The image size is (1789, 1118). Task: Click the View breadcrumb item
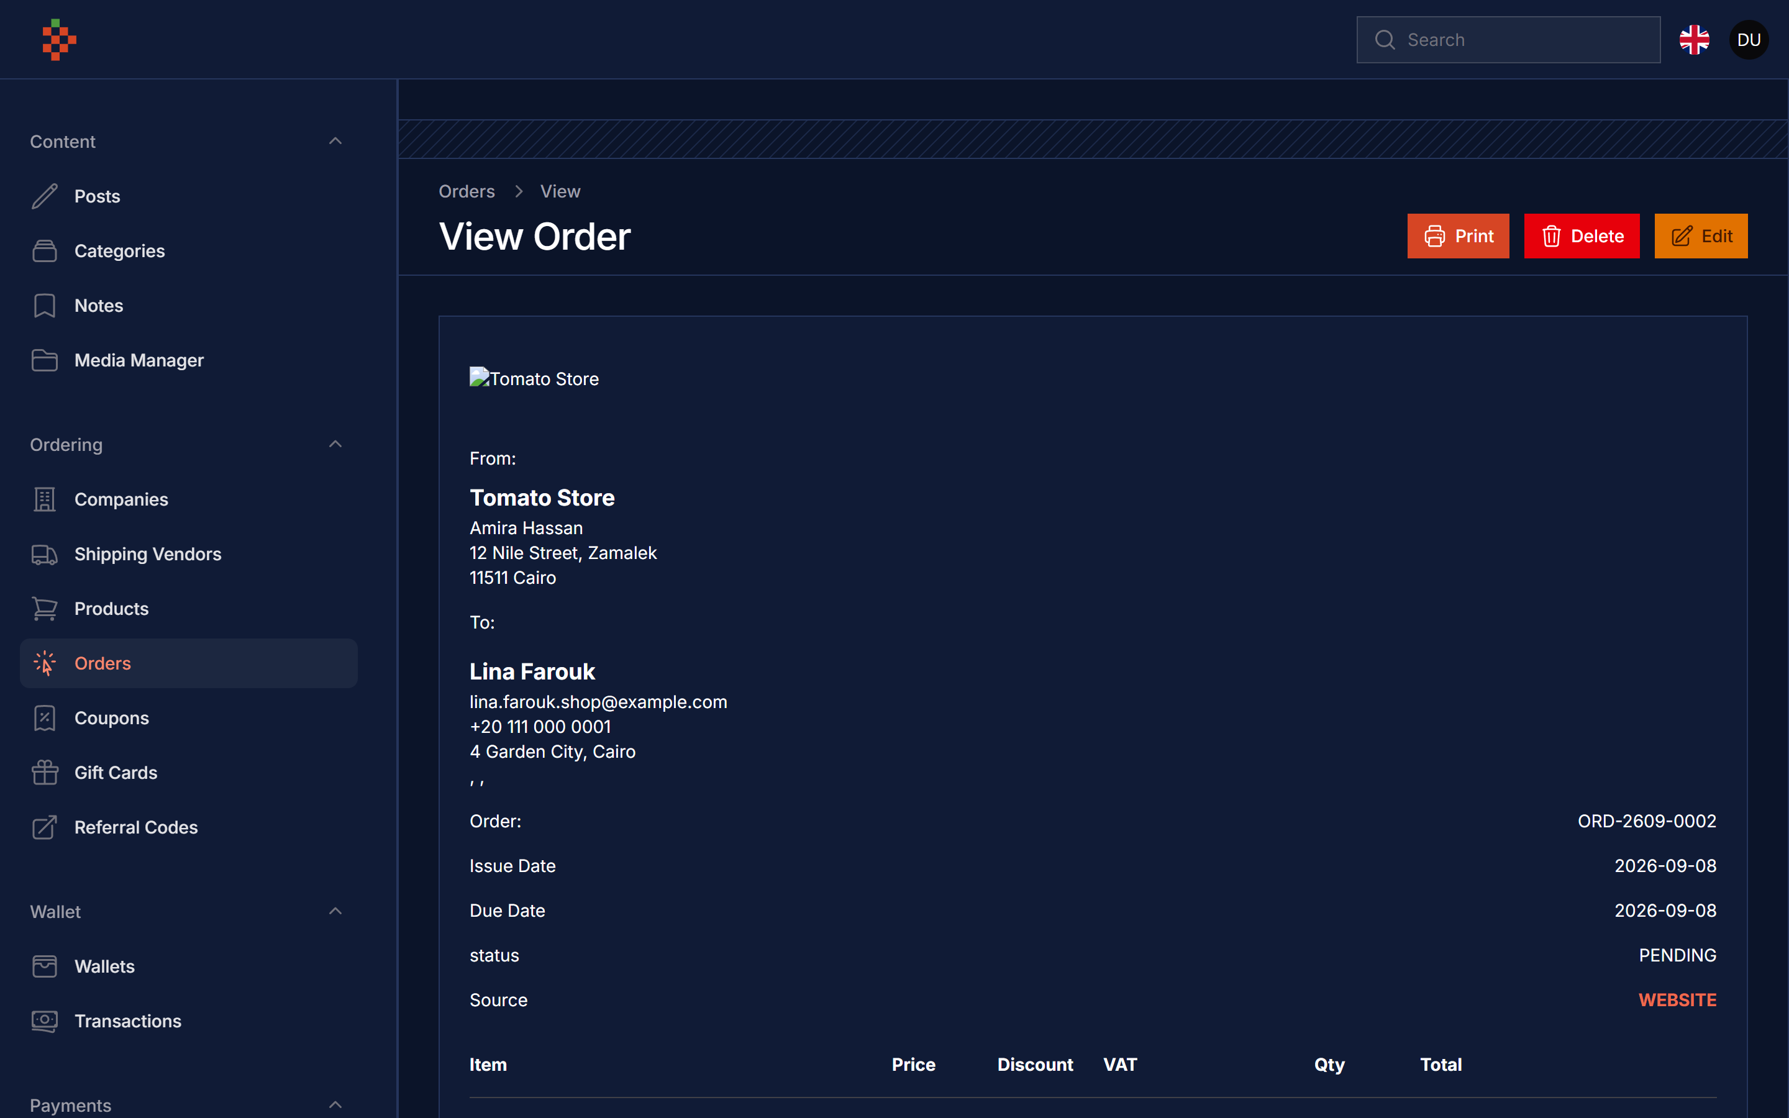coord(560,191)
